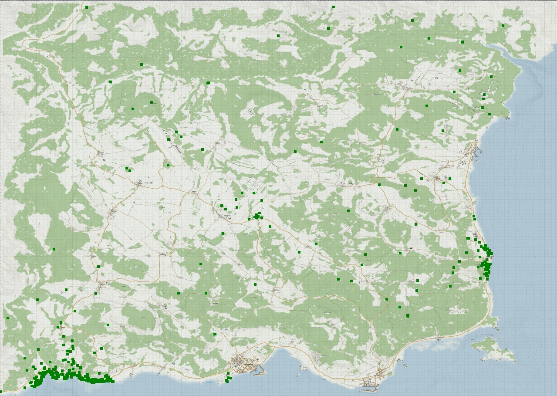Select the two adjacent markers just north of the east coast cluster
This screenshot has height=396, width=557.
(474, 217)
